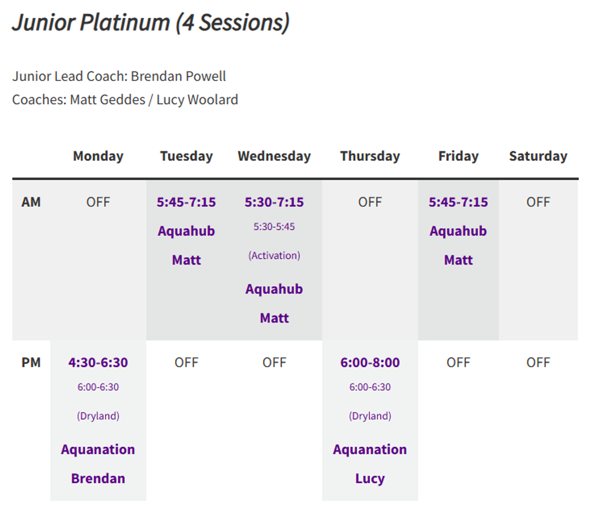The image size is (593, 516).
Task: Select the Monday column header
Action: (x=98, y=156)
